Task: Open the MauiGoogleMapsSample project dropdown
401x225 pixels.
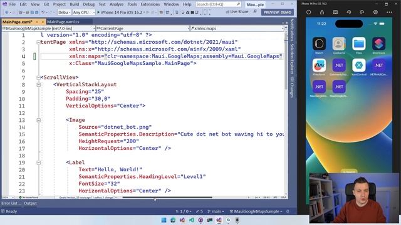Action: click(48, 28)
